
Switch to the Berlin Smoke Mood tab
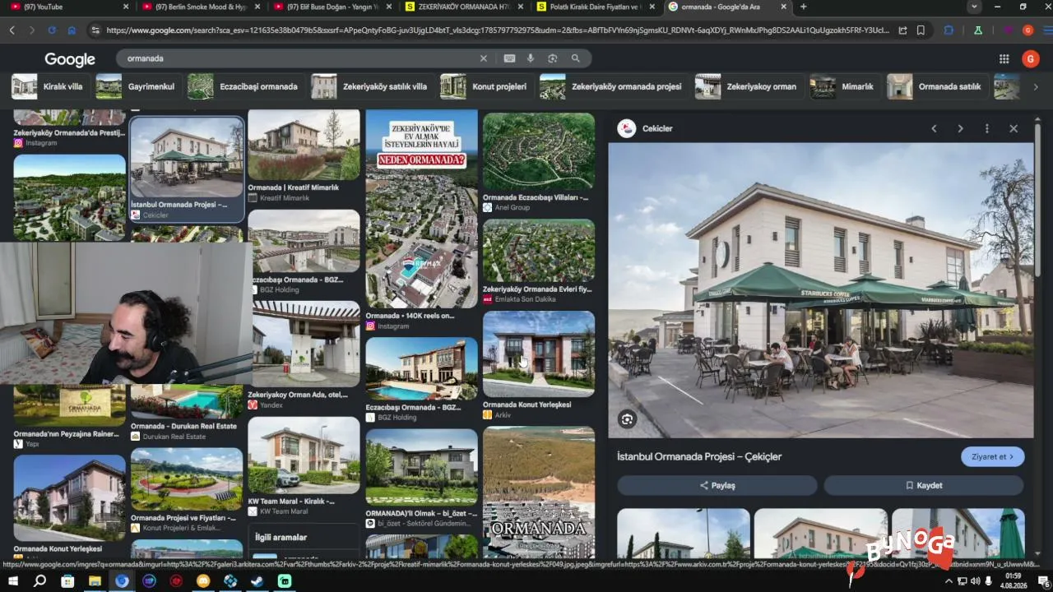201,7
